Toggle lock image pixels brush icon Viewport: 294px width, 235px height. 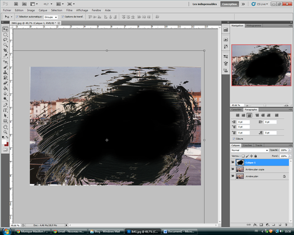(x=247, y=156)
